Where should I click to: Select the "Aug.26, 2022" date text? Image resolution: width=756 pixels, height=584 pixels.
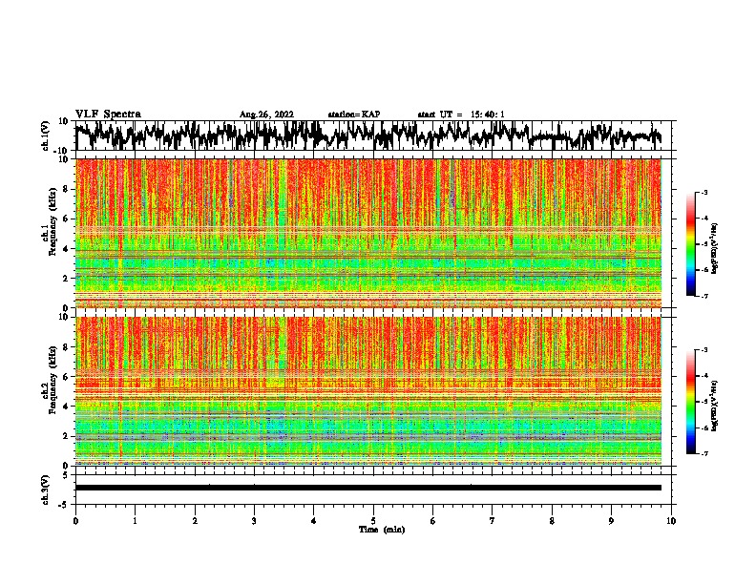click(x=266, y=115)
